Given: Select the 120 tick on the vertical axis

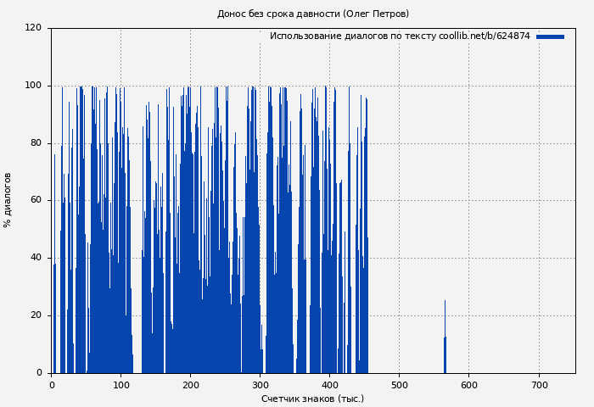Looking at the screenshot, I should [33, 28].
